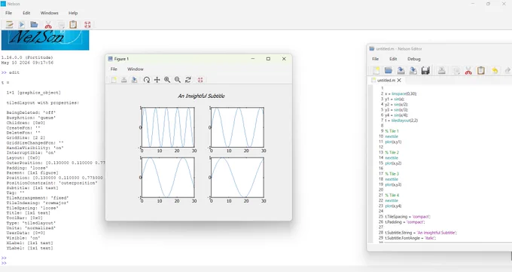Create new file in Nelson Editor toolbar
Viewport: 512px width, 272px height.
pos(376,70)
